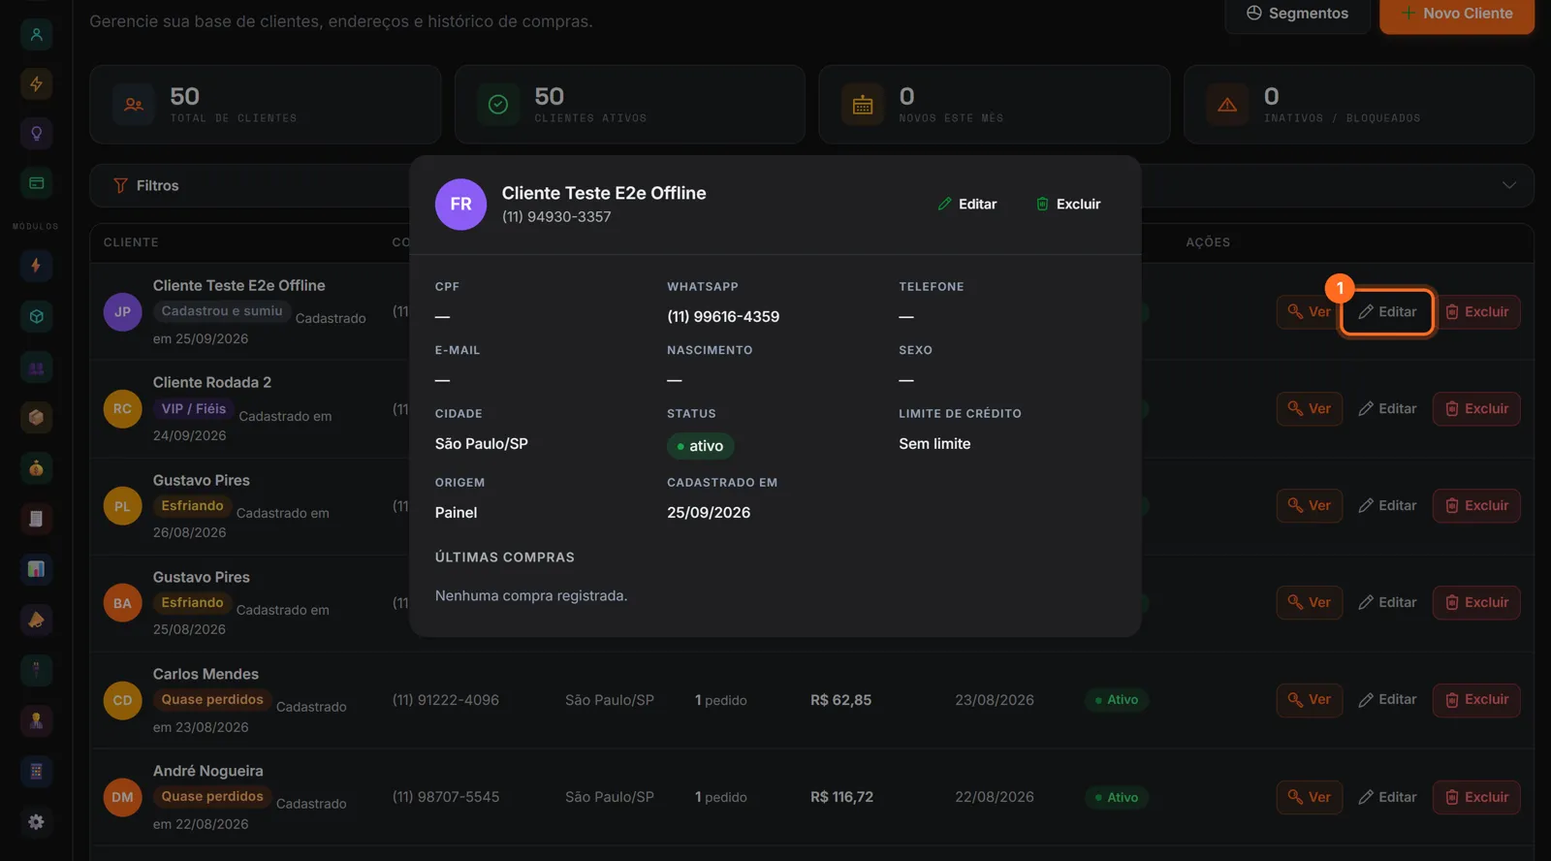1551x861 pixels.
Task: Open the money bag module icon
Action: click(x=36, y=468)
